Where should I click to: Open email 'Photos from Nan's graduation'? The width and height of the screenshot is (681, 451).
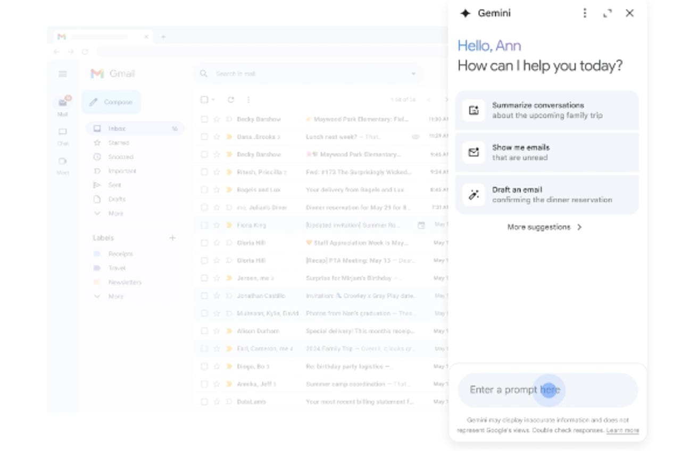321,313
